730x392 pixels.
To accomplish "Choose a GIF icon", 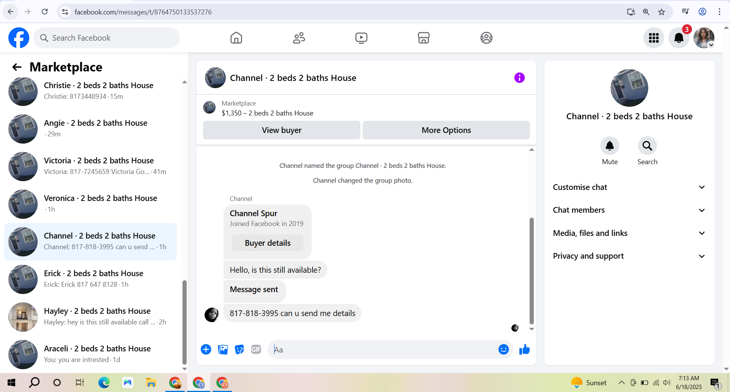I will pyautogui.click(x=256, y=349).
